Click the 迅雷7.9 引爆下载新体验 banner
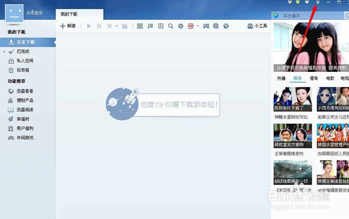This screenshot has width=349, height=219. point(163,104)
